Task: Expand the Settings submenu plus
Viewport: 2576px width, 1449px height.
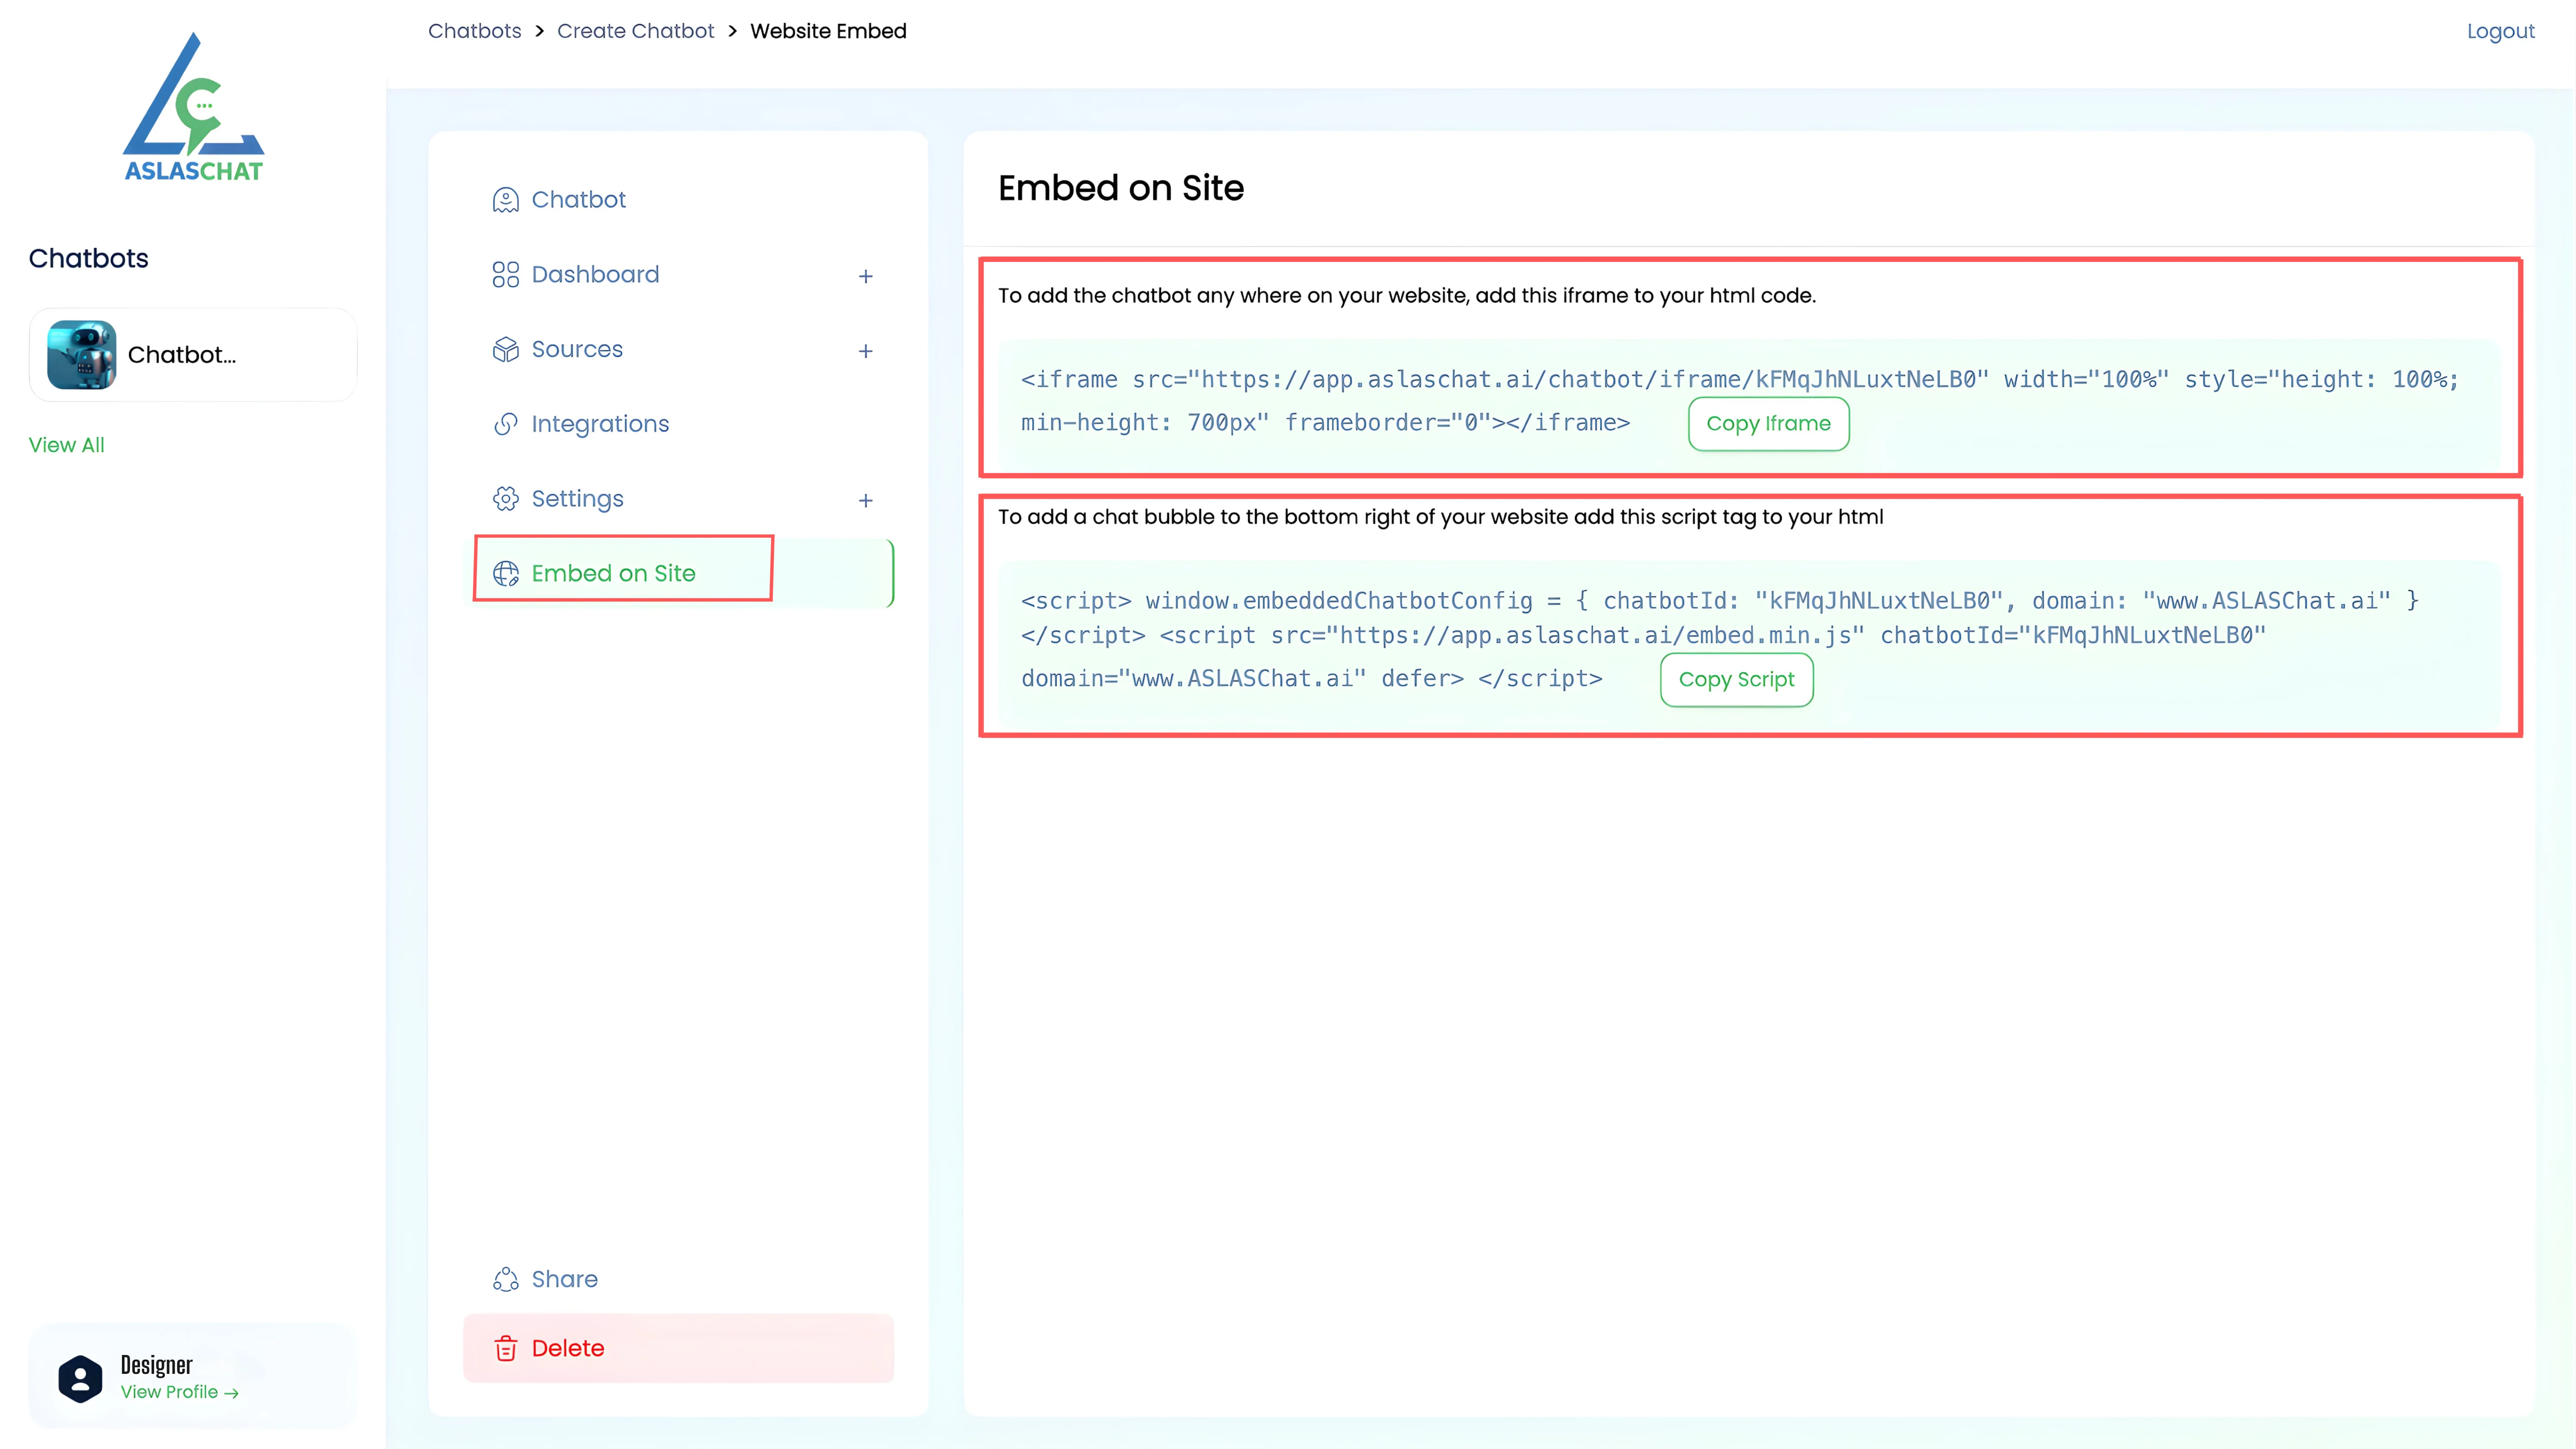Action: click(865, 500)
